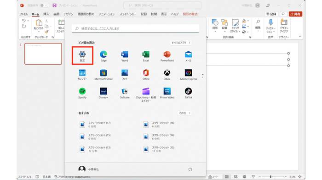This screenshot has width=322, height=180.
Task: Launch Edge from pinned apps
Action: 103,56
